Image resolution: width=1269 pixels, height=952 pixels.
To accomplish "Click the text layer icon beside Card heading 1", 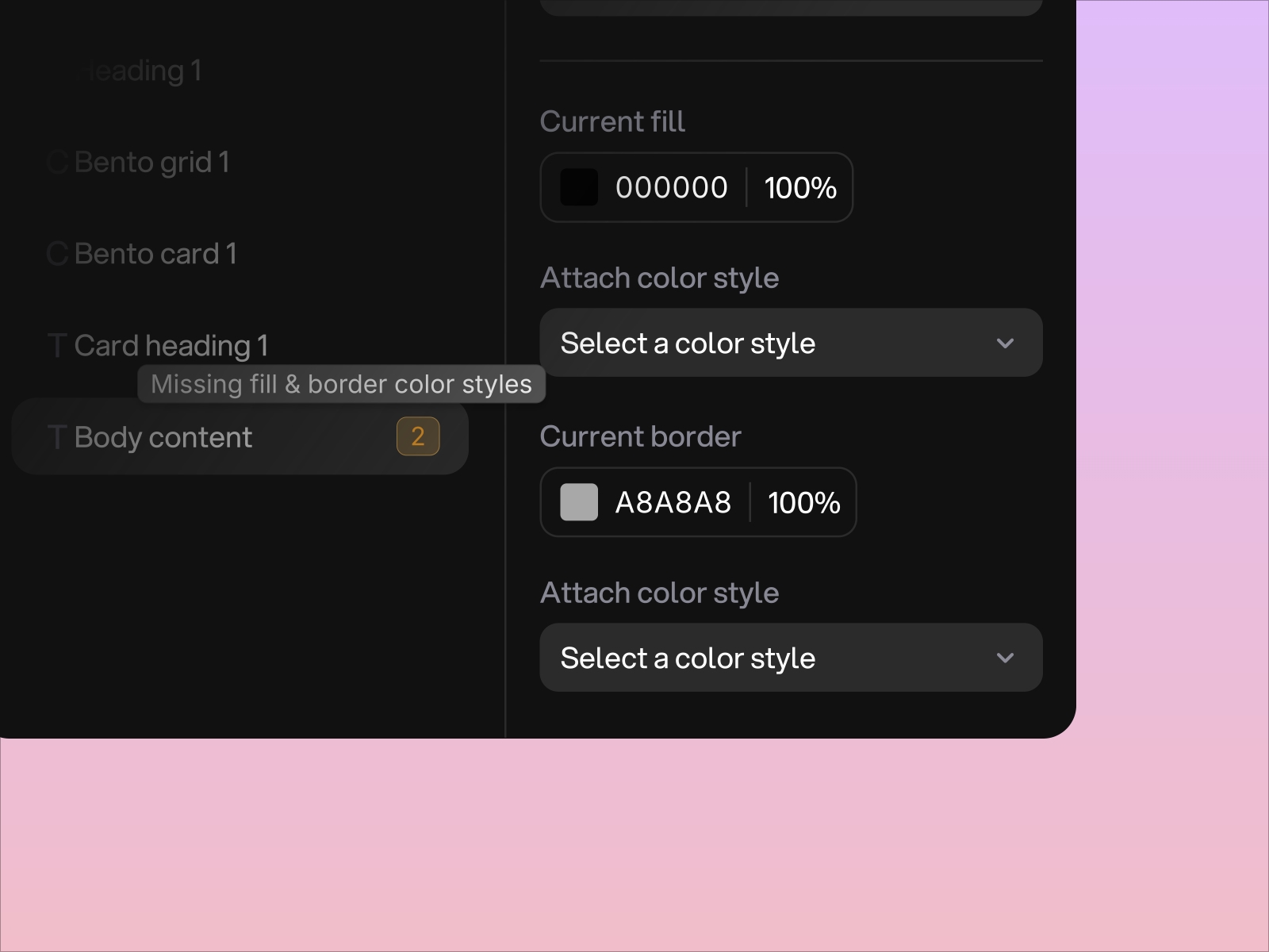I will [x=56, y=344].
